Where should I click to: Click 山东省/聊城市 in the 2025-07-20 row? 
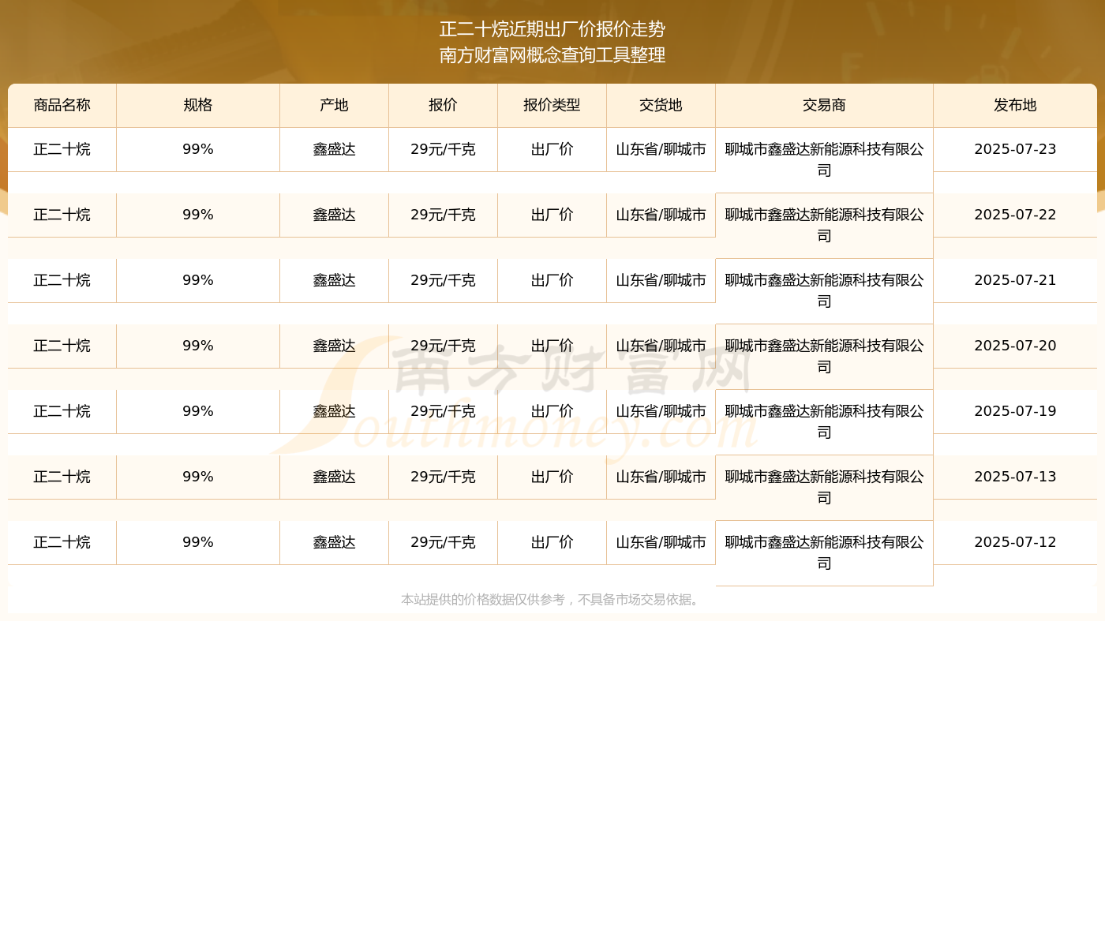coord(661,346)
